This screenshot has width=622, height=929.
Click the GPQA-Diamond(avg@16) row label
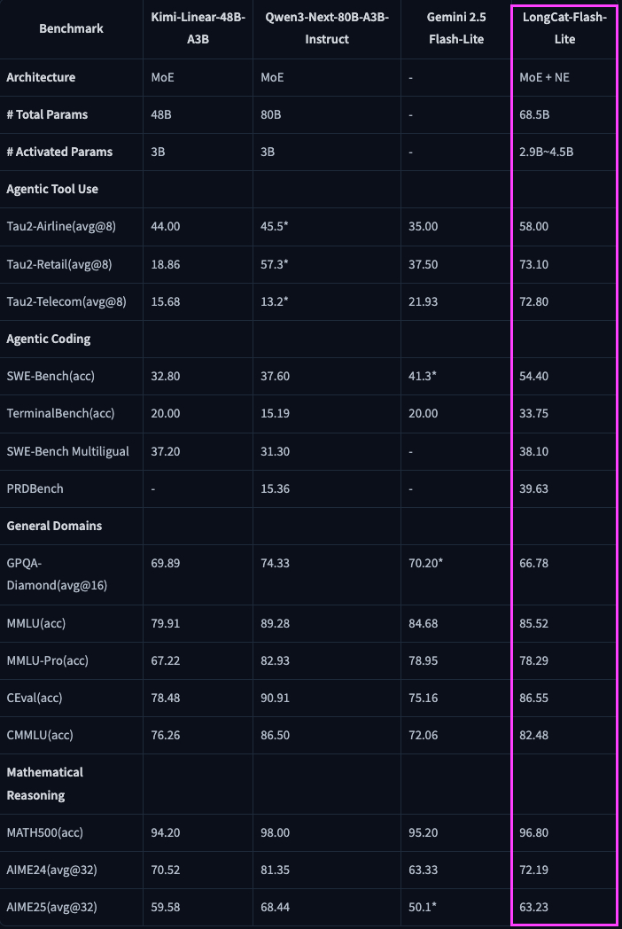click(x=57, y=574)
